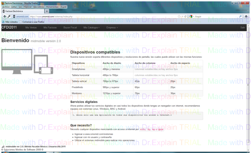Viewport: 251px width, 153px height.
Task: Open the Historial menu
Action: pyautogui.click(x=27, y=7)
